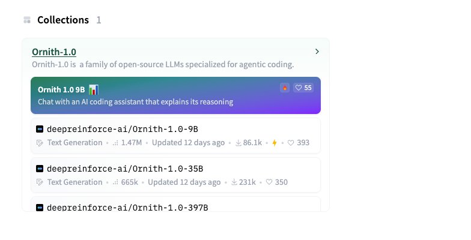Image resolution: width=471 pixels, height=240 pixels.
Task: Click the Collections grid icon
Action: [x=27, y=20]
